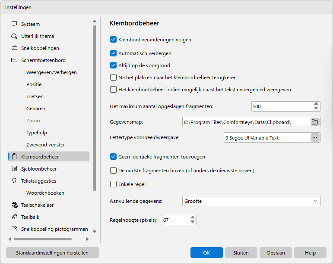Click the Snelkoppelingen sliders icon
Image resolution: width=333 pixels, height=264 pixels.
(14, 48)
